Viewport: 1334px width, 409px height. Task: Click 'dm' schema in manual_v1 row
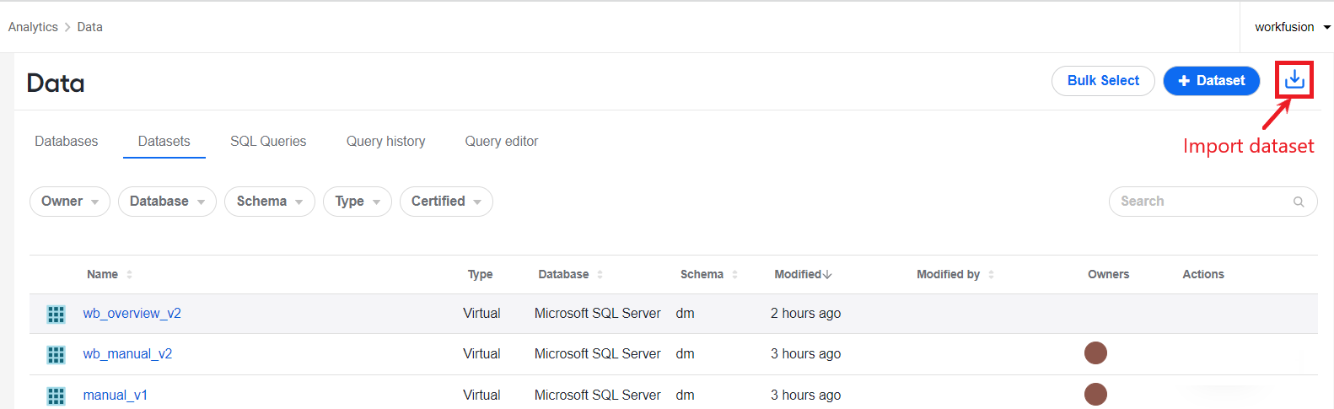(x=686, y=396)
